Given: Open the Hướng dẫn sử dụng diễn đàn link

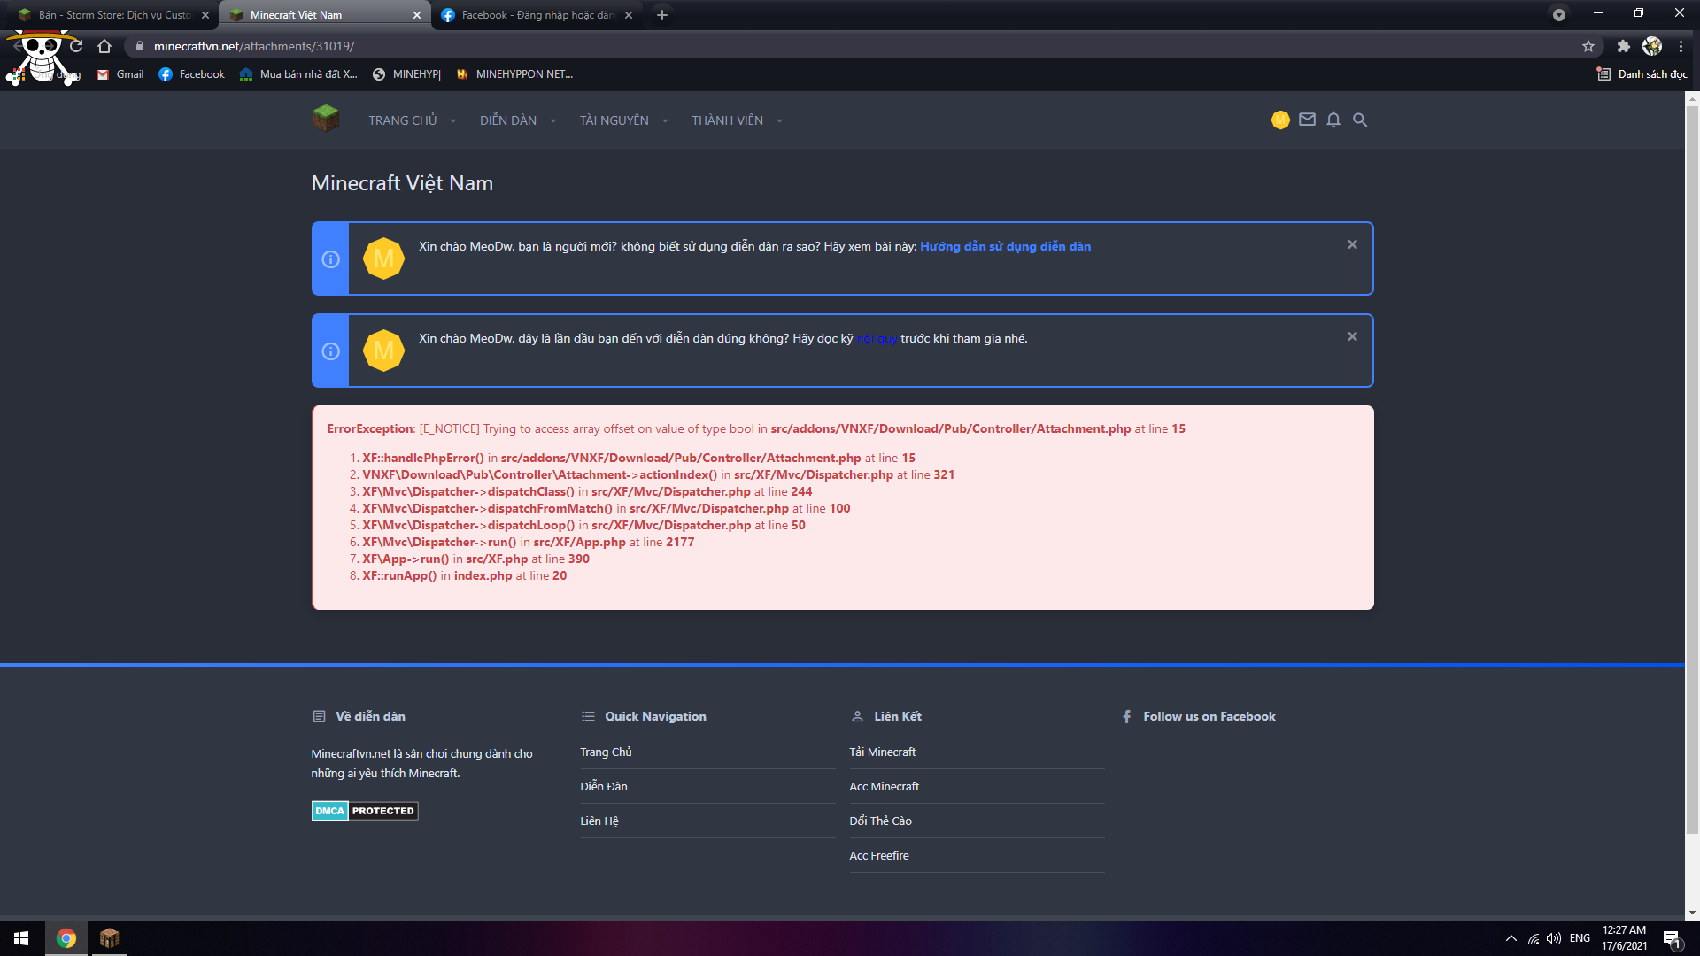Looking at the screenshot, I should pyautogui.click(x=1005, y=247).
